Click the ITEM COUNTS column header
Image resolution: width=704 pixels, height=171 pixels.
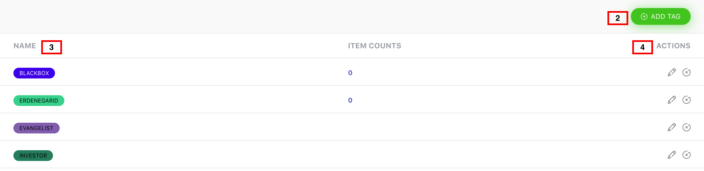coord(374,46)
